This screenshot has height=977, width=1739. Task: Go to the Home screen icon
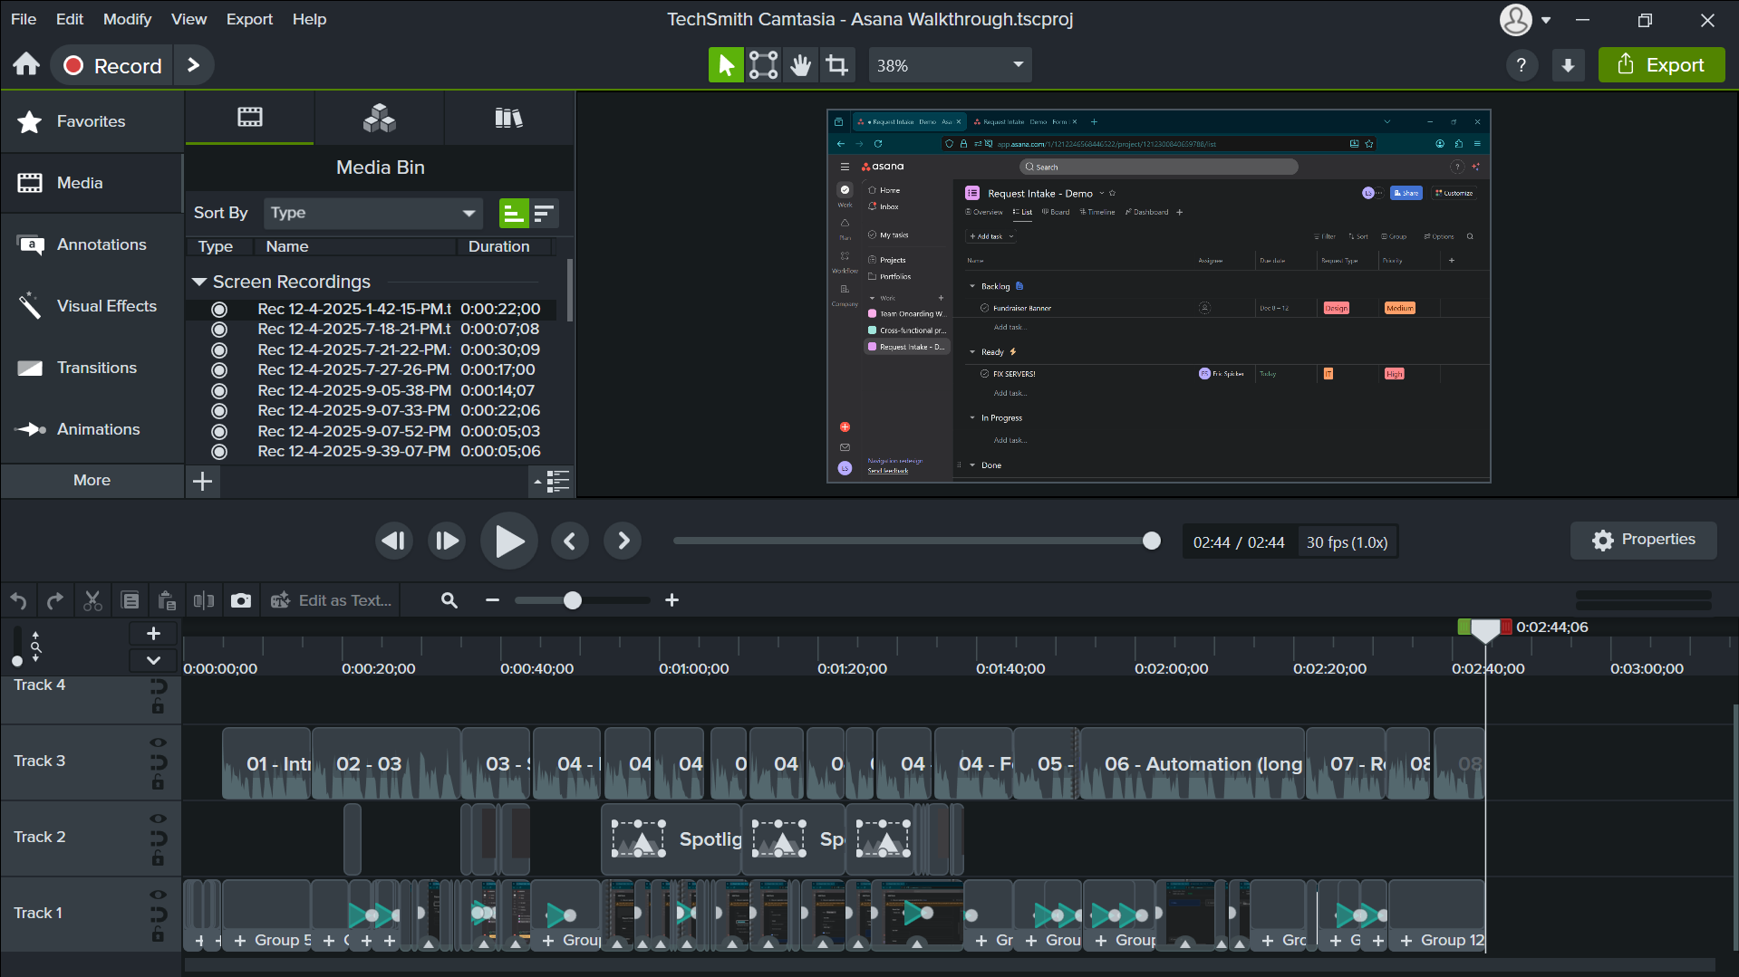click(x=26, y=64)
